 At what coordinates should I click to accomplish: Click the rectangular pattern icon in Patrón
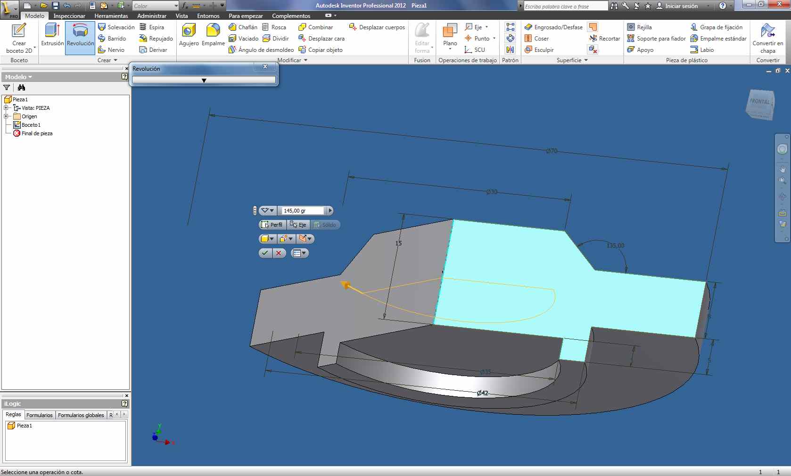510,27
